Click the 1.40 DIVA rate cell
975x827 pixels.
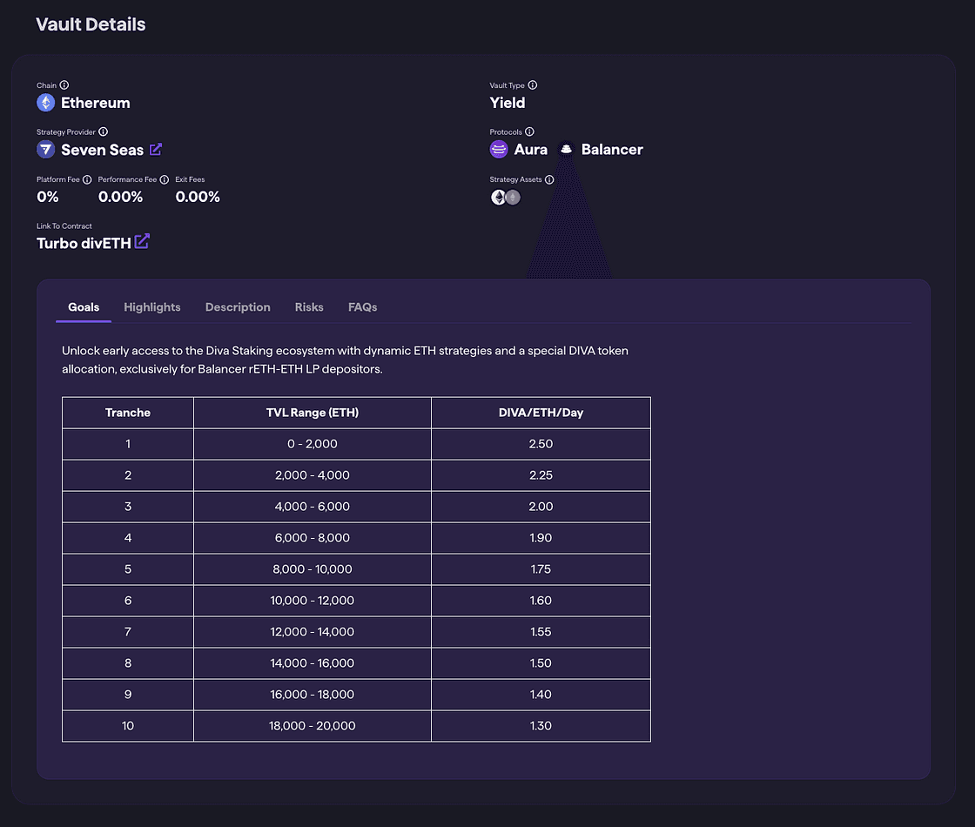coord(541,695)
